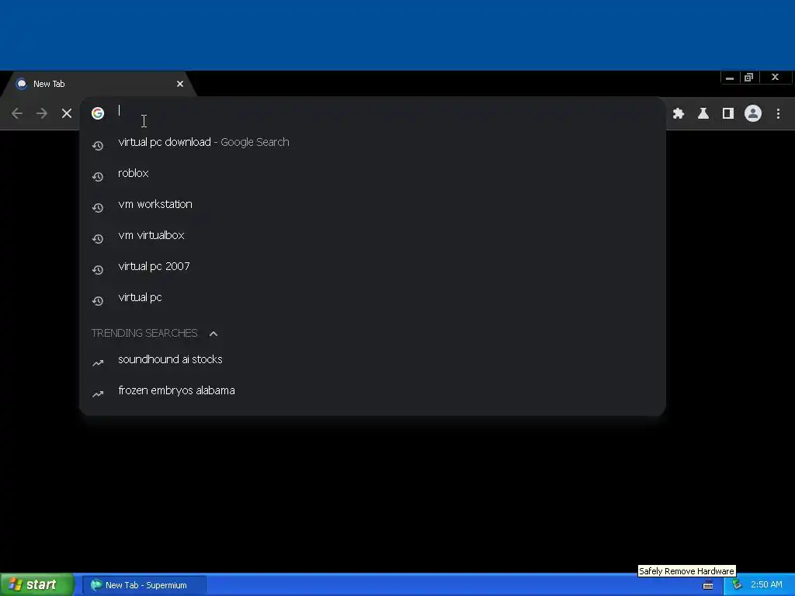Click the keyboard tray icon in taskbar

(x=708, y=585)
